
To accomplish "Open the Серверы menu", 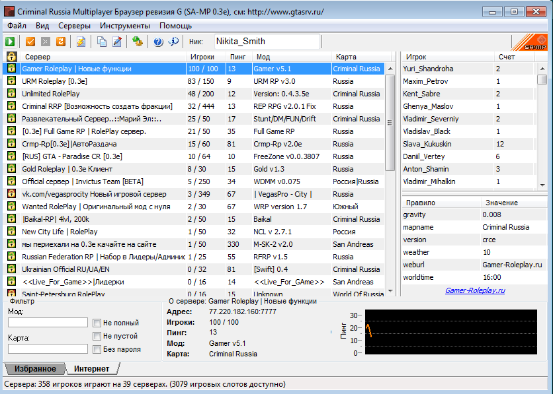I will click(x=74, y=26).
